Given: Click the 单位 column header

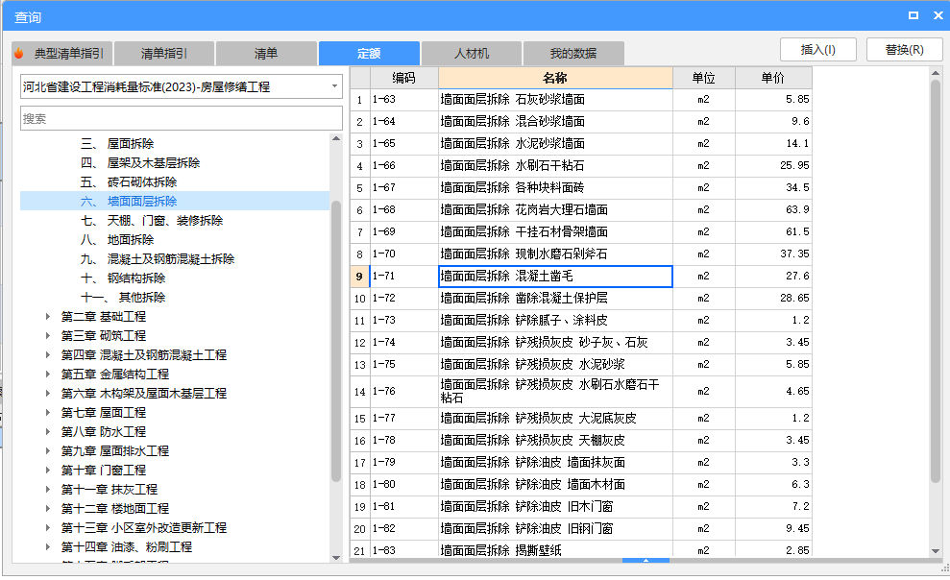Looking at the screenshot, I should click(x=703, y=78).
